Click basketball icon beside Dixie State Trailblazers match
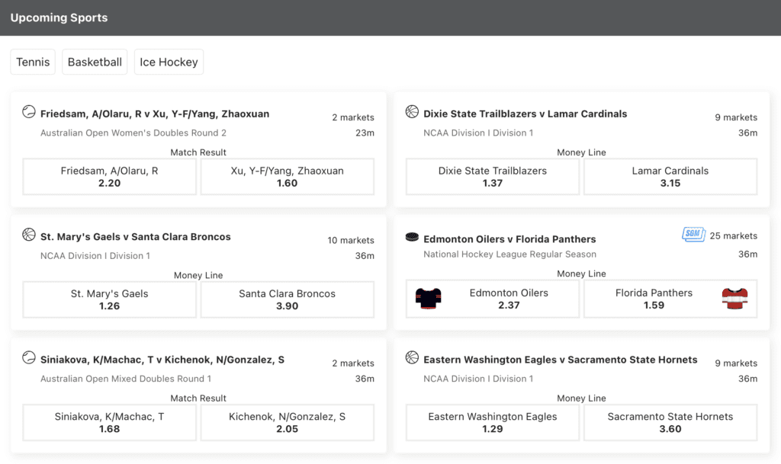The image size is (781, 464). [412, 112]
